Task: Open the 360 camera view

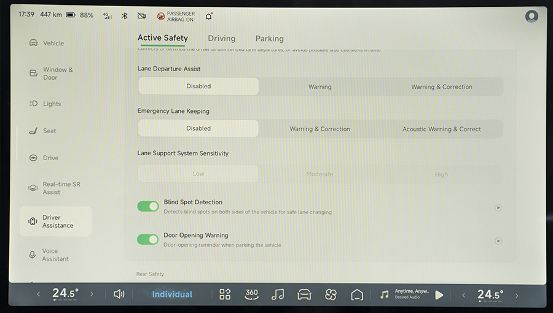Action: [251, 295]
